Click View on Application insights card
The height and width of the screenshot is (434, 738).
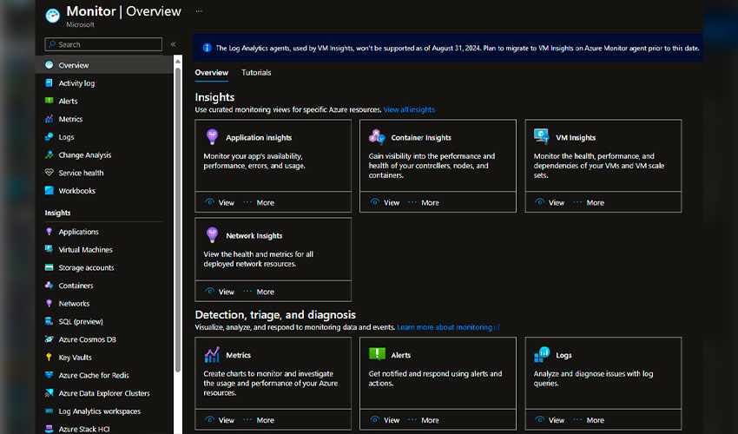click(220, 202)
